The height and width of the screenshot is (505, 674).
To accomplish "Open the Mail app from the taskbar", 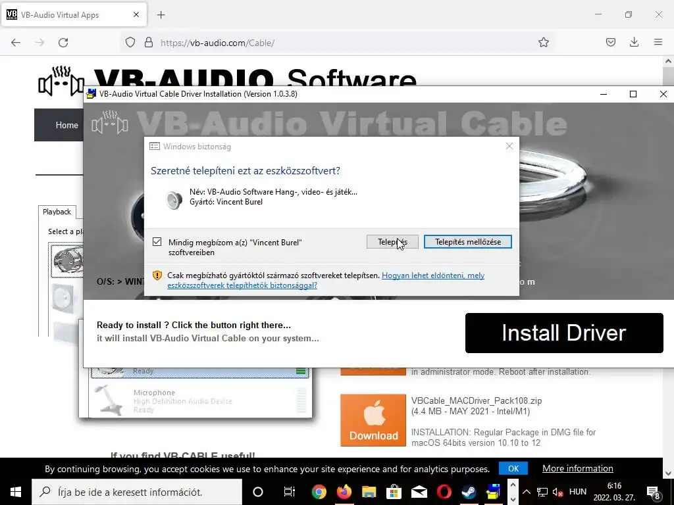I will click(x=419, y=492).
